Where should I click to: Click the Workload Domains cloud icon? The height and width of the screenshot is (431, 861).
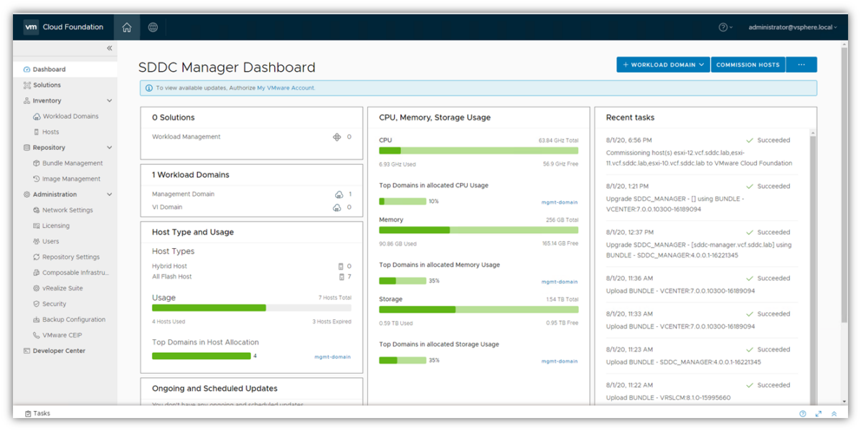[x=37, y=116]
